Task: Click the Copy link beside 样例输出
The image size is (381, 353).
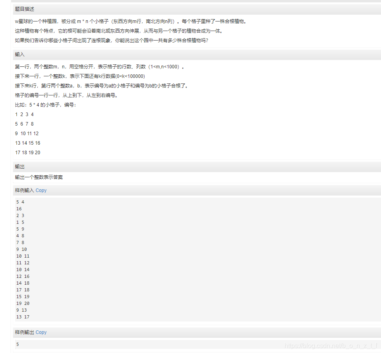Action: [41, 332]
